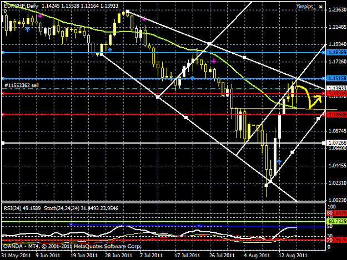Click the 1.10689 red price label
The height and width of the screenshot is (260, 347).
click(x=337, y=115)
